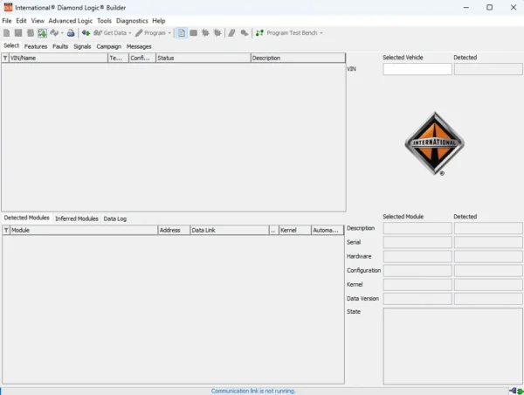The width and height of the screenshot is (524, 395).
Task: Switch to the Faults tab
Action: coord(60,46)
